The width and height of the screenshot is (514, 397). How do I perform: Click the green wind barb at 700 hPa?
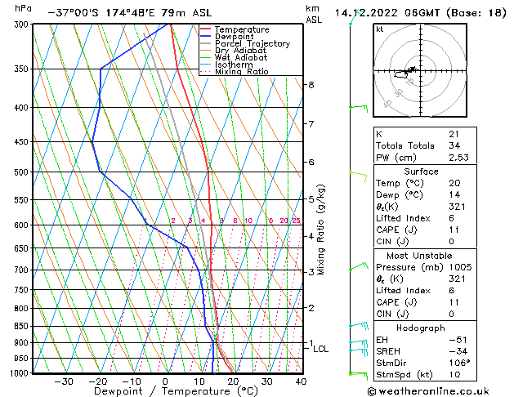[x=359, y=266]
